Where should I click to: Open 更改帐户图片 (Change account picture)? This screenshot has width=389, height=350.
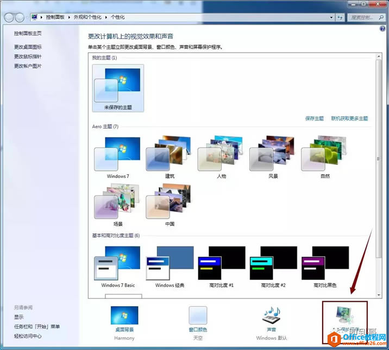click(28, 66)
